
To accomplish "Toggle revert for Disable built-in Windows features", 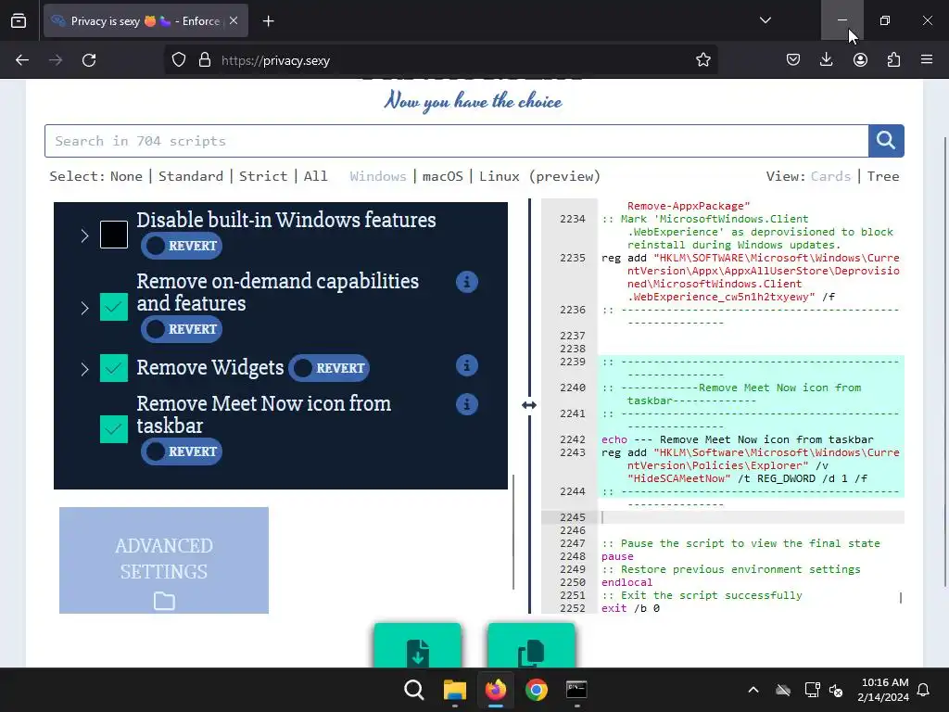I will [182, 246].
